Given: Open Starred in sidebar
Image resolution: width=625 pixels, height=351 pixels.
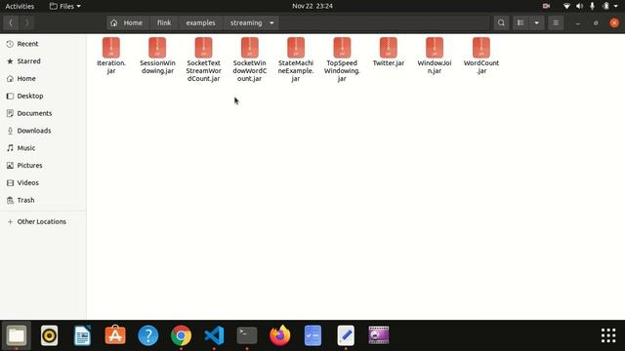Looking at the screenshot, I should tap(43, 61).
